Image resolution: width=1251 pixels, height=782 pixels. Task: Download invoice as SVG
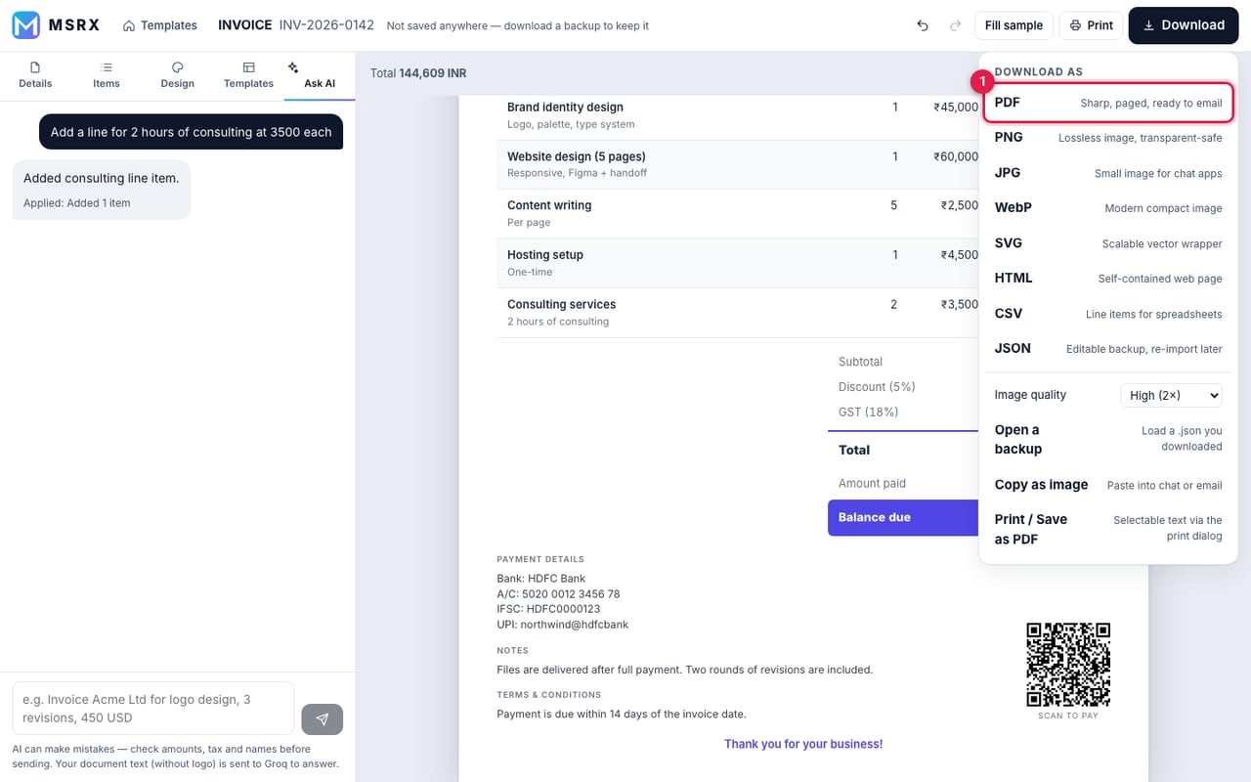[x=1108, y=243]
